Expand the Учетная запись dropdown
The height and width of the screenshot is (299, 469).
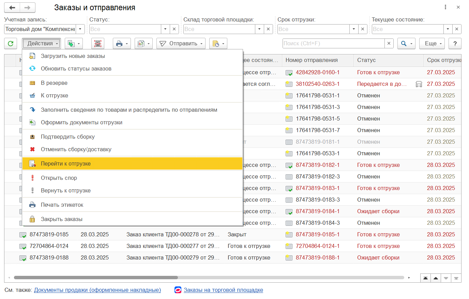click(x=80, y=29)
